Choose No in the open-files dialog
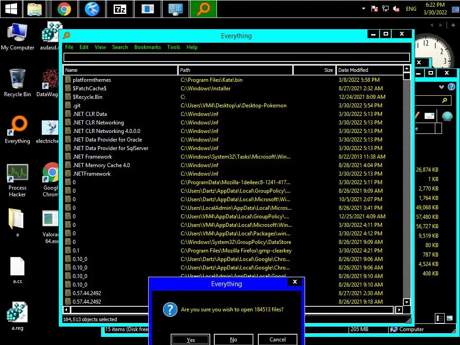Image resolution: width=460 pixels, height=345 pixels. (234, 340)
